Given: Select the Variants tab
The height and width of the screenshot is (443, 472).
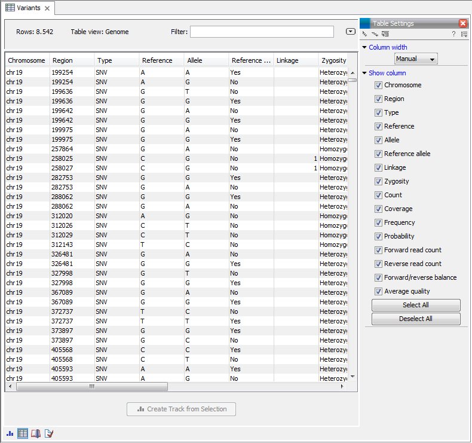Looking at the screenshot, I should coord(27,8).
